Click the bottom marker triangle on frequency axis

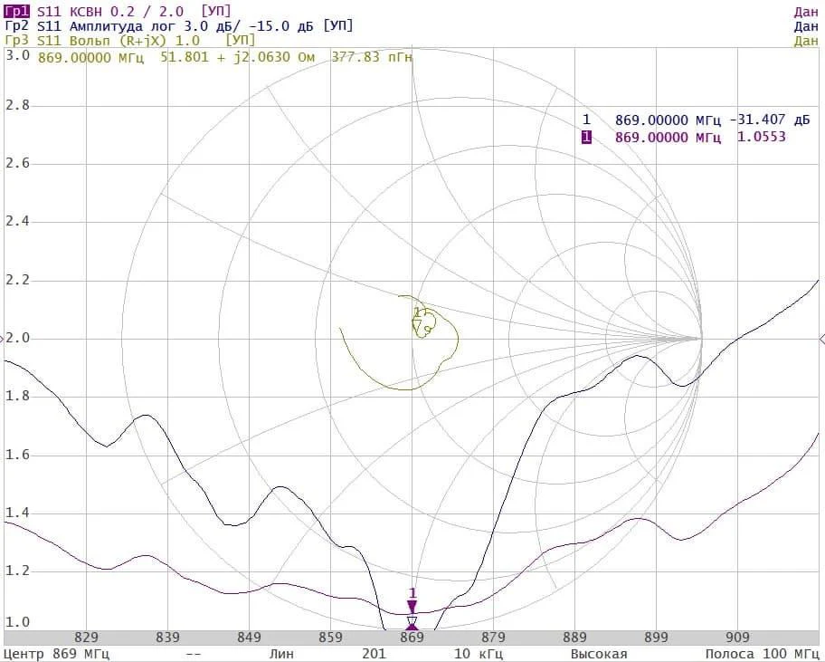[412, 624]
